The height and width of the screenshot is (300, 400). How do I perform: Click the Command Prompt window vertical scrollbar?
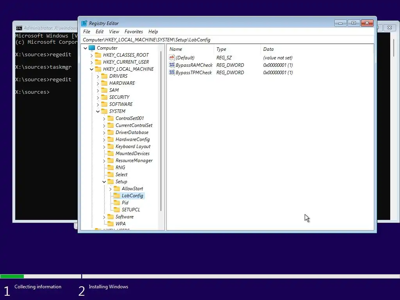pos(394,48)
